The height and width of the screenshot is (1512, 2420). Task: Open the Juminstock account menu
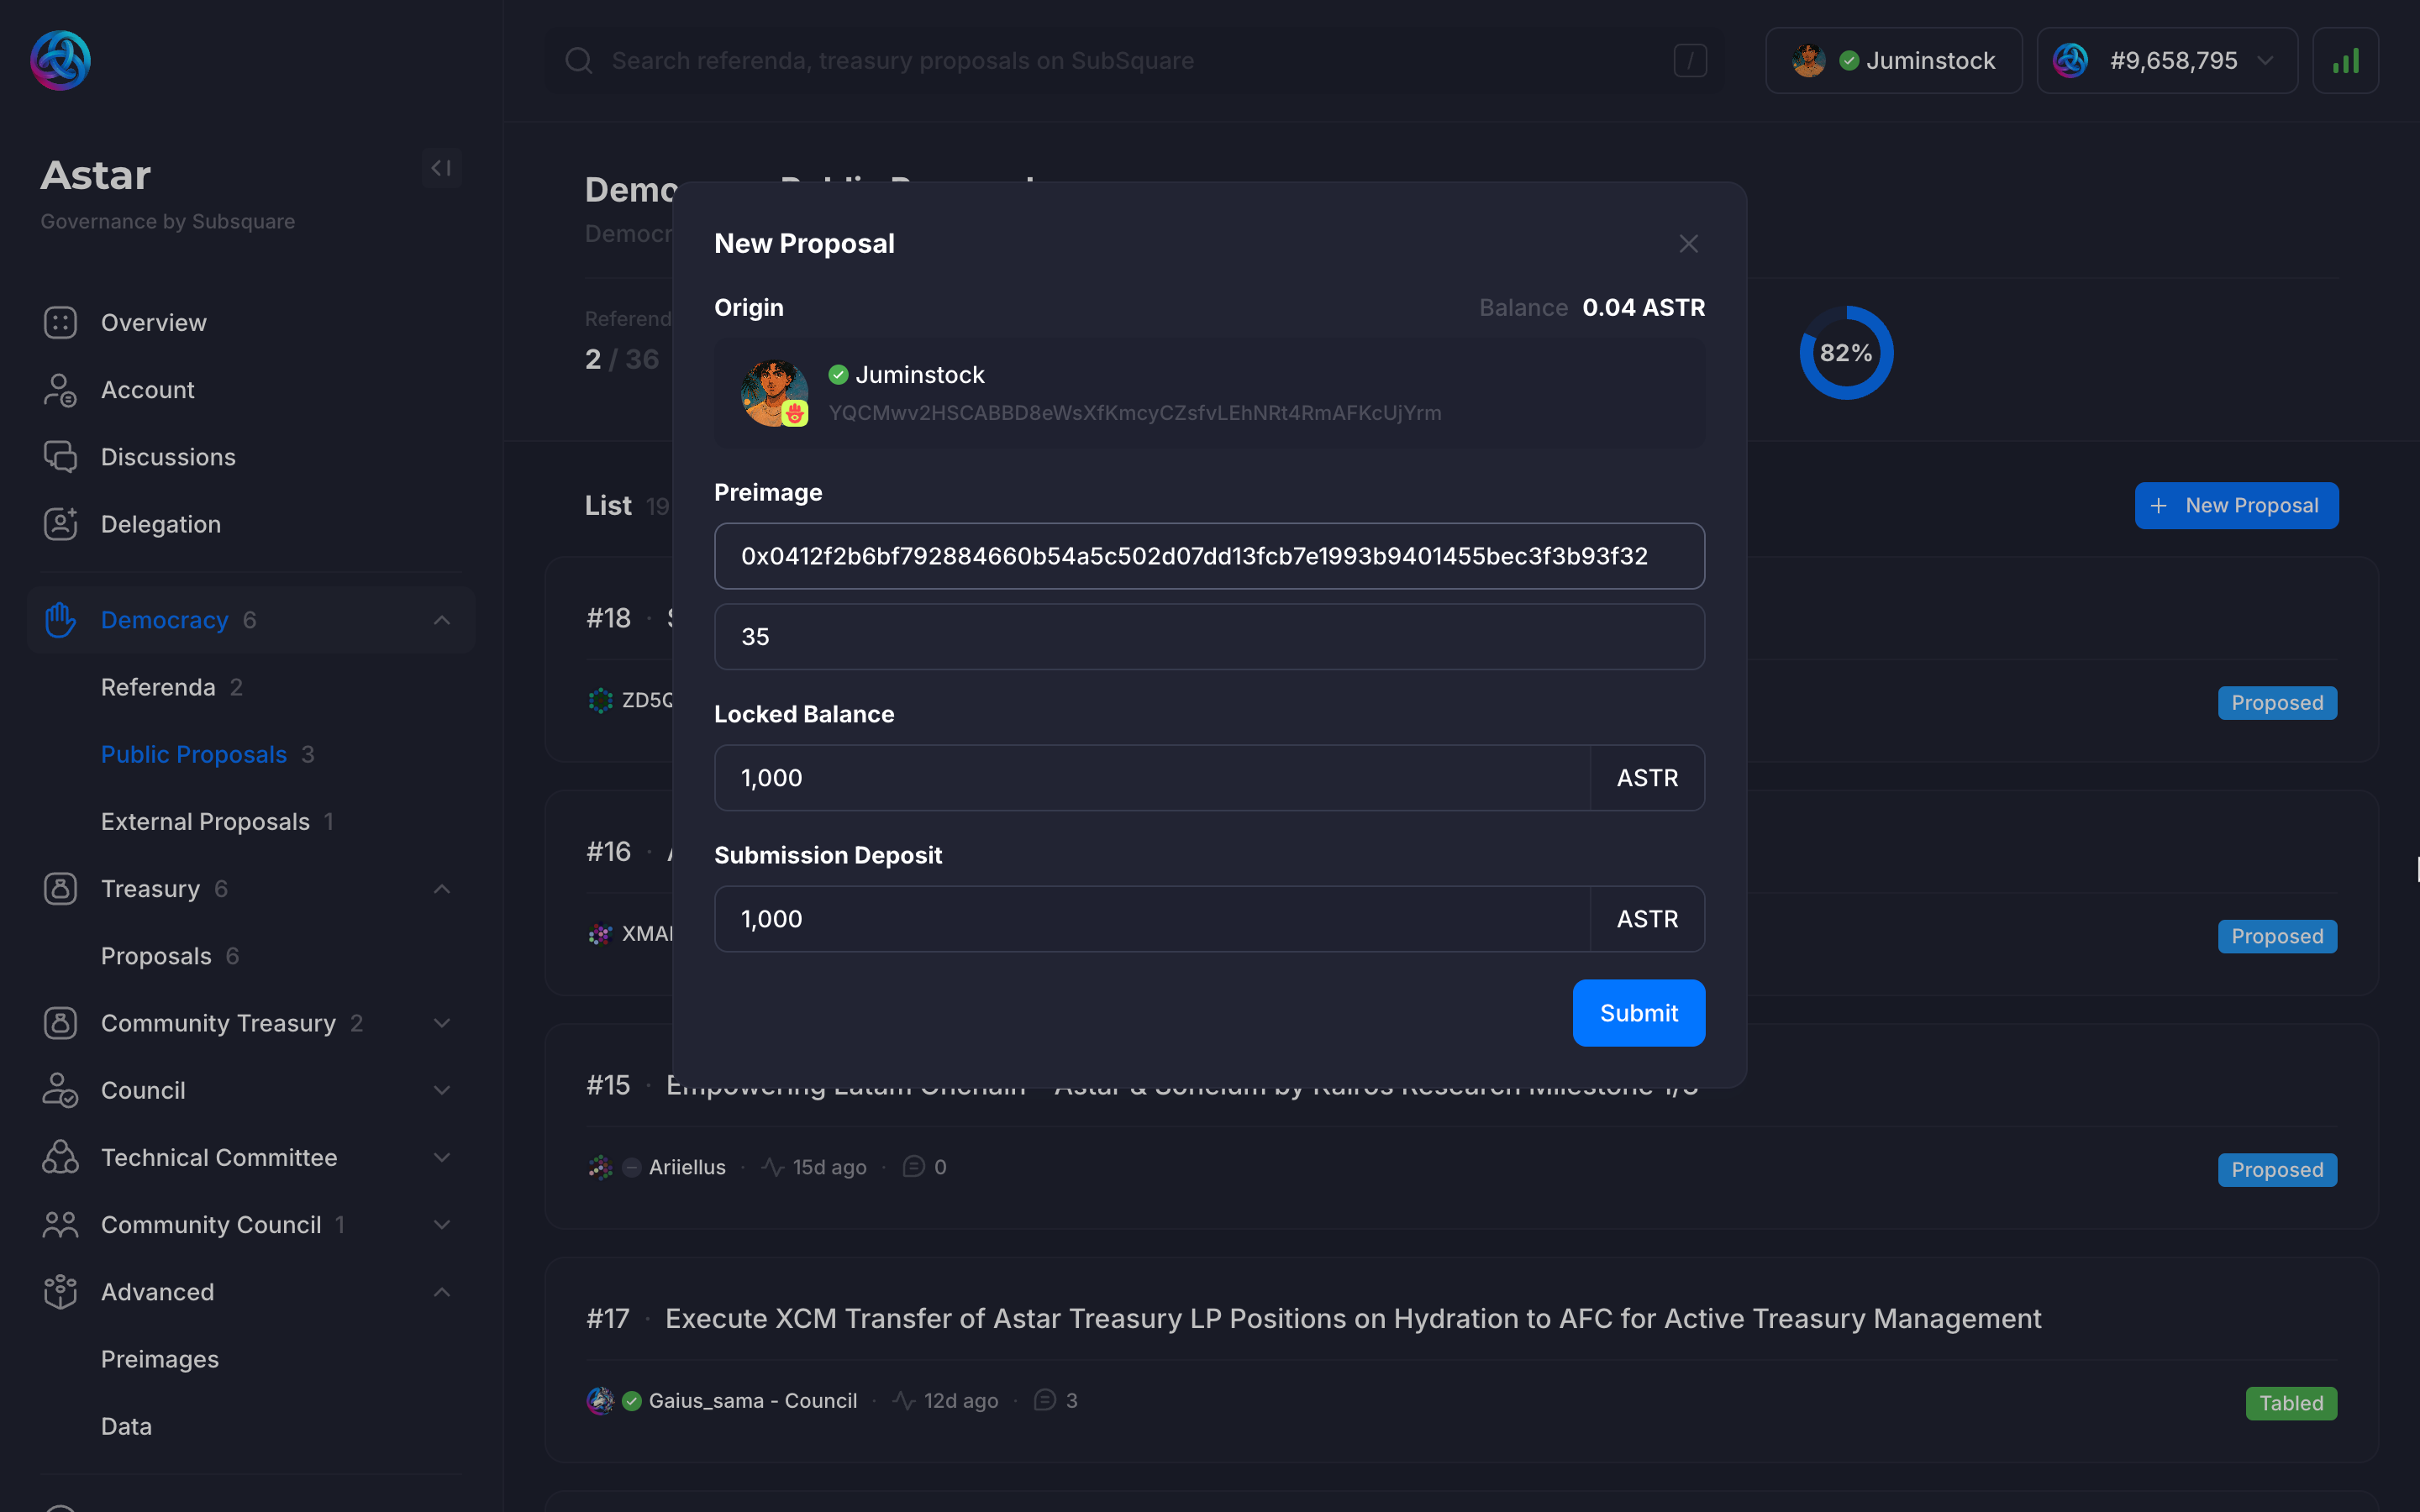pos(1893,61)
